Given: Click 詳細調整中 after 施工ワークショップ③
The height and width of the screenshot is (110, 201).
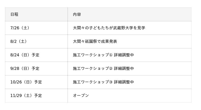Looking at the screenshot, I should 124,82.
